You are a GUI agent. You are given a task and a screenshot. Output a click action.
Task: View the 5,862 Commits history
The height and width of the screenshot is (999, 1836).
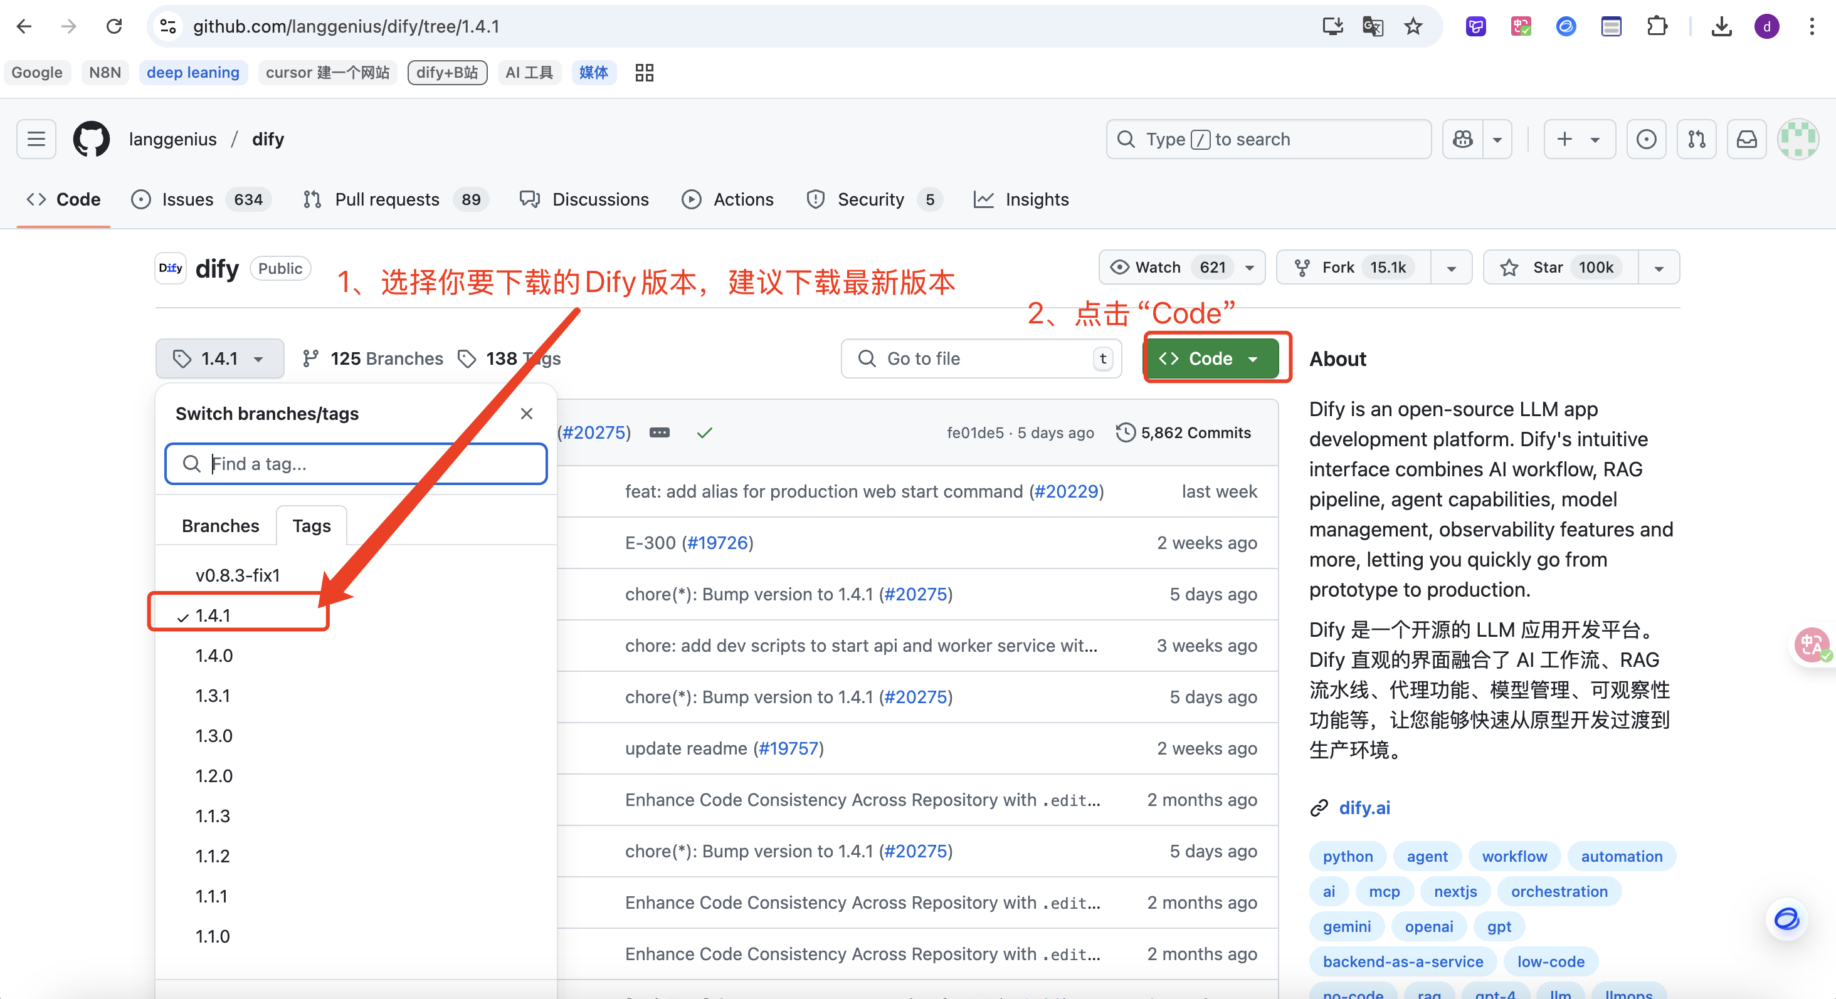tap(1183, 432)
